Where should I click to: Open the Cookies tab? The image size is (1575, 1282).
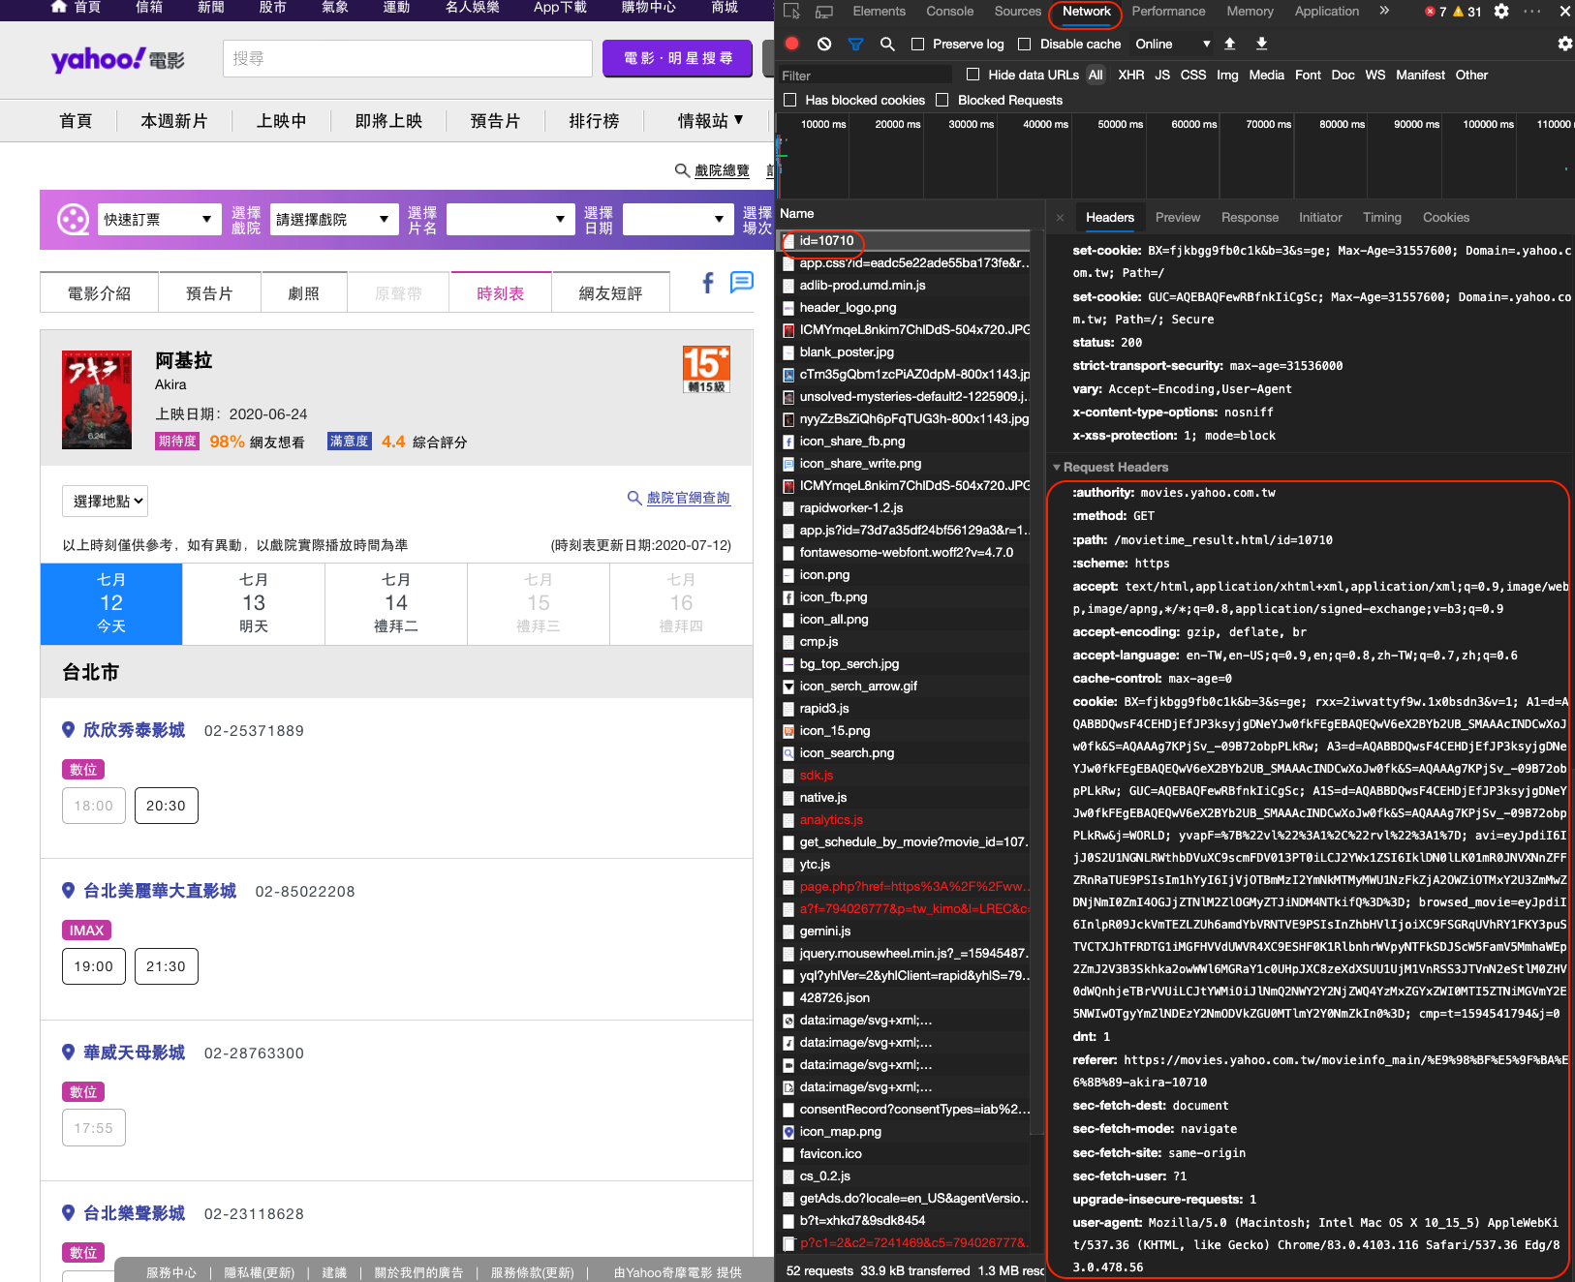pyautogui.click(x=1445, y=218)
